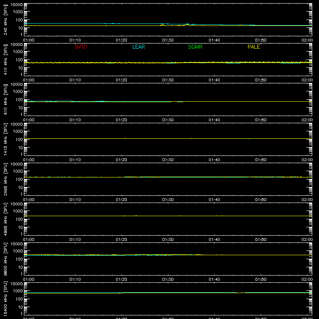Click the 1000 tick on the 15400 MHz axis
This screenshot has width=319, height=319.
tap(18, 291)
